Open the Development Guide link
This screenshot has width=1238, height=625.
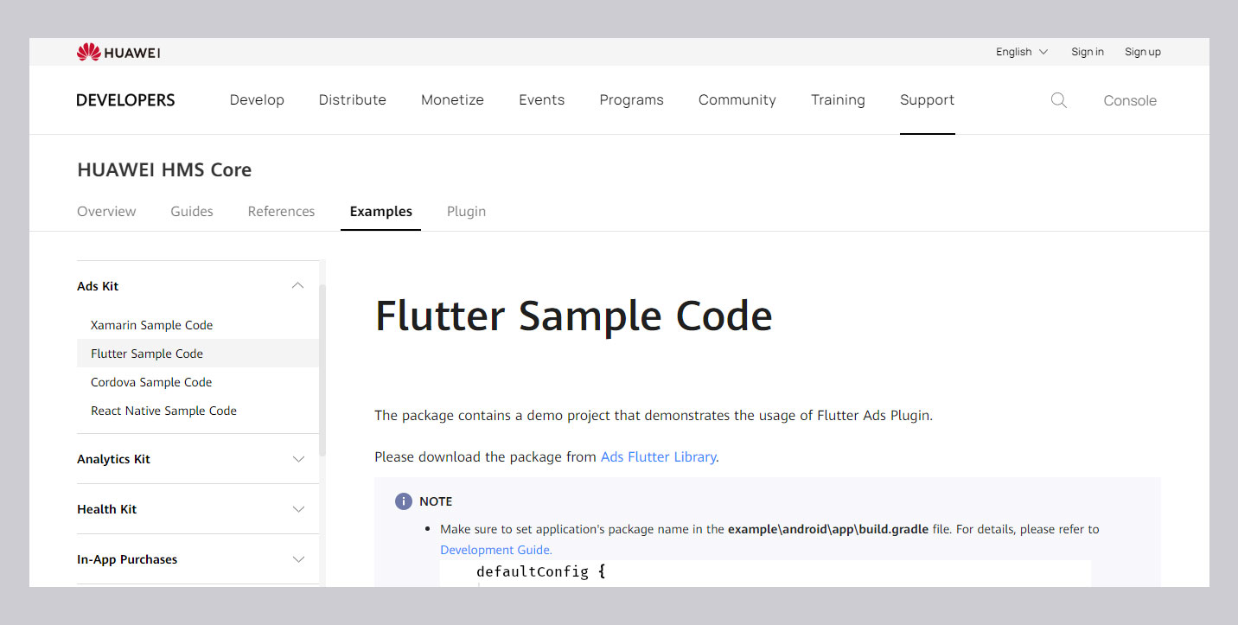495,550
